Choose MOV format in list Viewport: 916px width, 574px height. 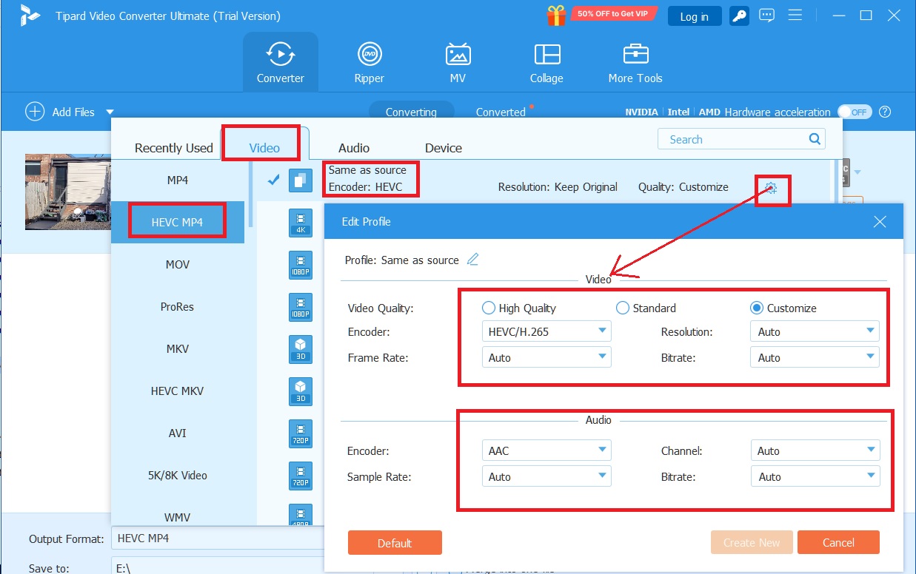[178, 264]
